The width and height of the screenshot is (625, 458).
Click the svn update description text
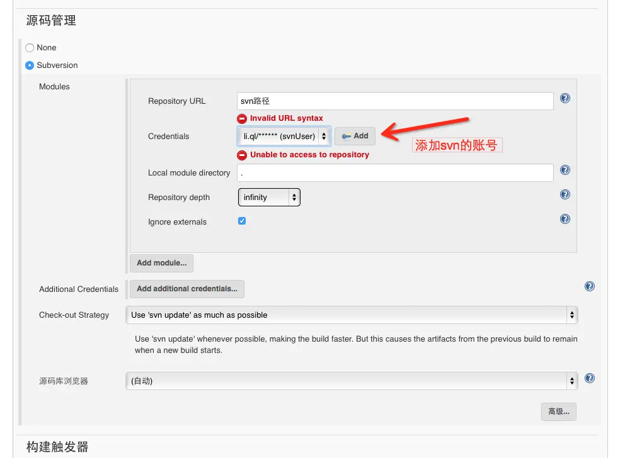[356, 345]
